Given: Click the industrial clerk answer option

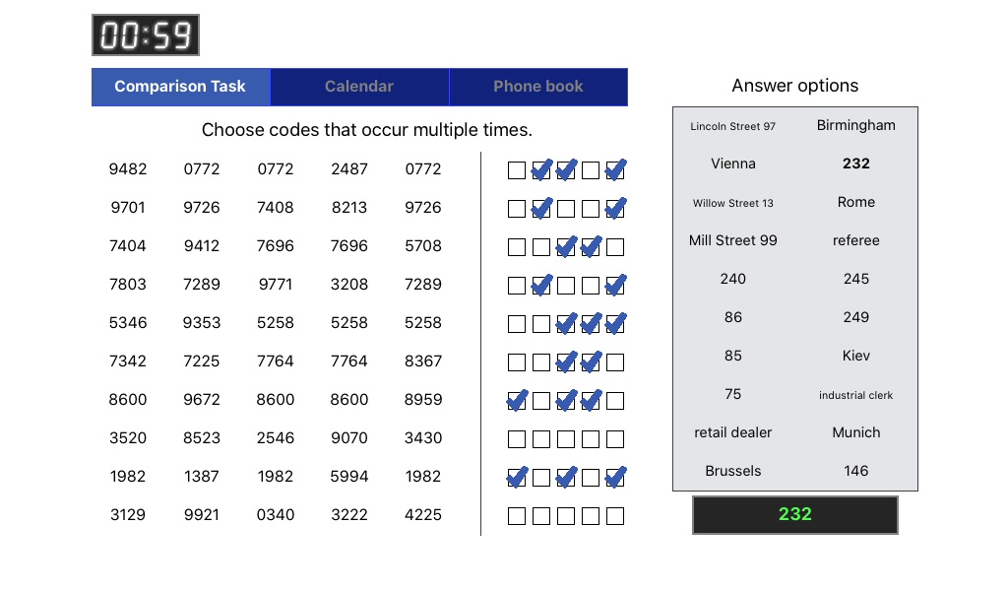Looking at the screenshot, I should (x=856, y=395).
